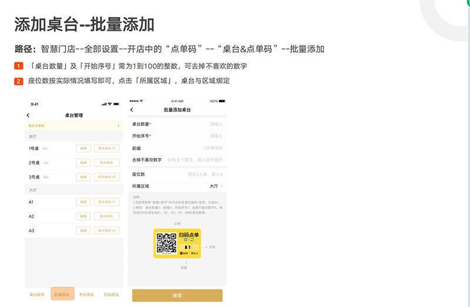This screenshot has width=470, height=307.
Task: Click 编辑 for table A1
Action: point(83,202)
